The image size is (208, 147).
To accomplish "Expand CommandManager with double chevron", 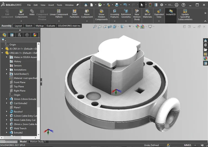I will point(205,13).
